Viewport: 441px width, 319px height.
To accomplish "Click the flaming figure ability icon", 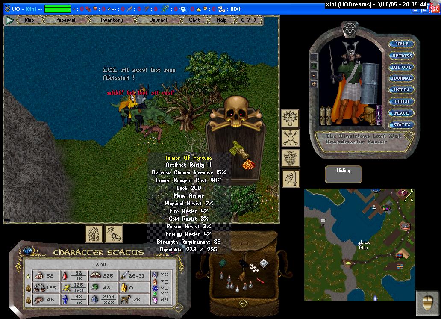I will [x=94, y=233].
